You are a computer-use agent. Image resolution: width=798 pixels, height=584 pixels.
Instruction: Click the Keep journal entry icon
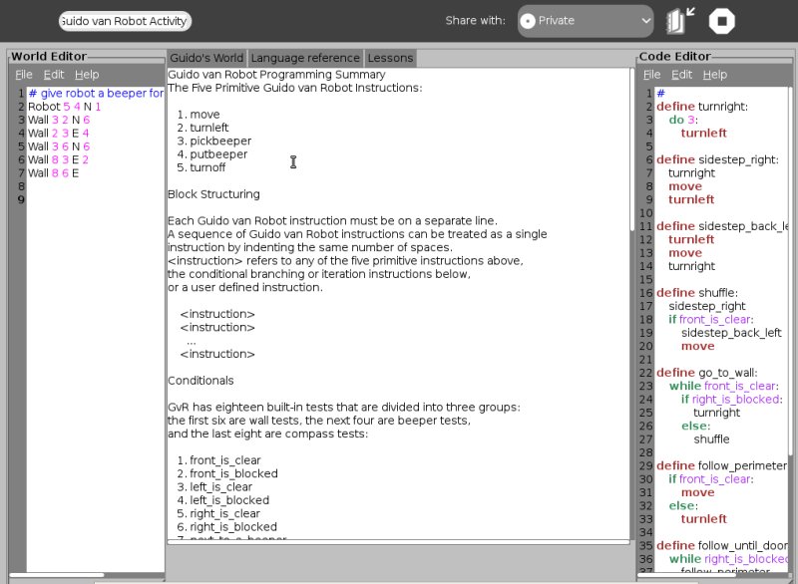point(682,21)
